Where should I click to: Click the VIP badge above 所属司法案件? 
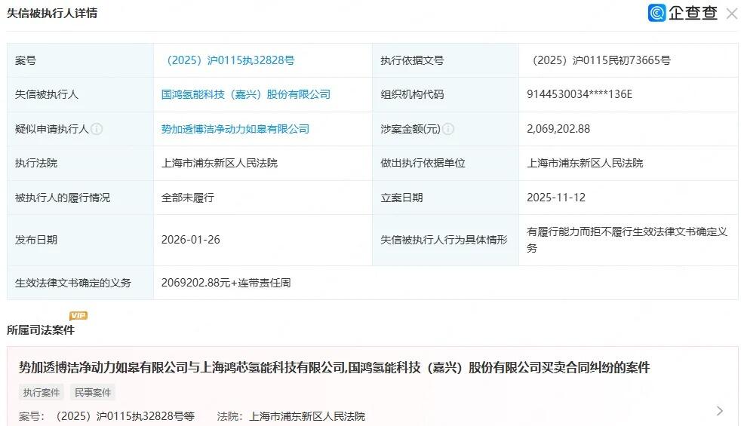(x=78, y=316)
